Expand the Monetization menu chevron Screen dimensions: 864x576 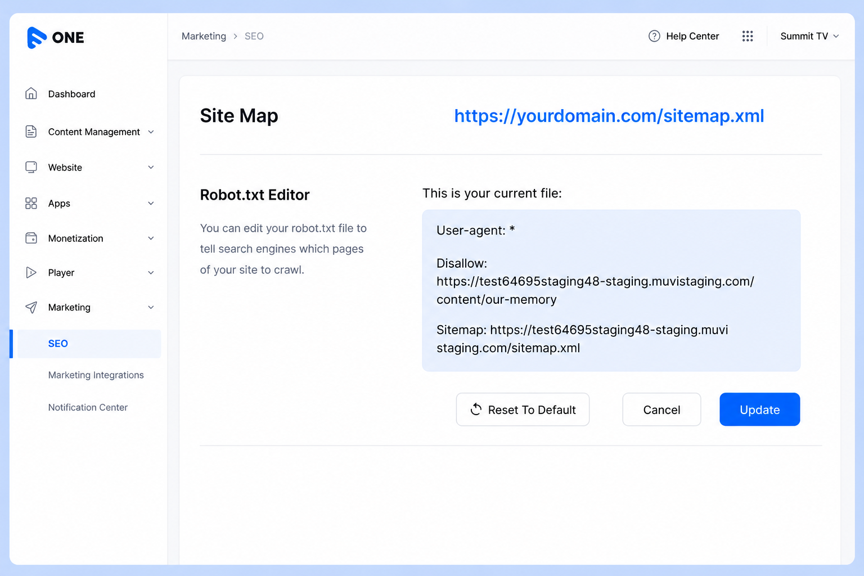pyautogui.click(x=151, y=238)
